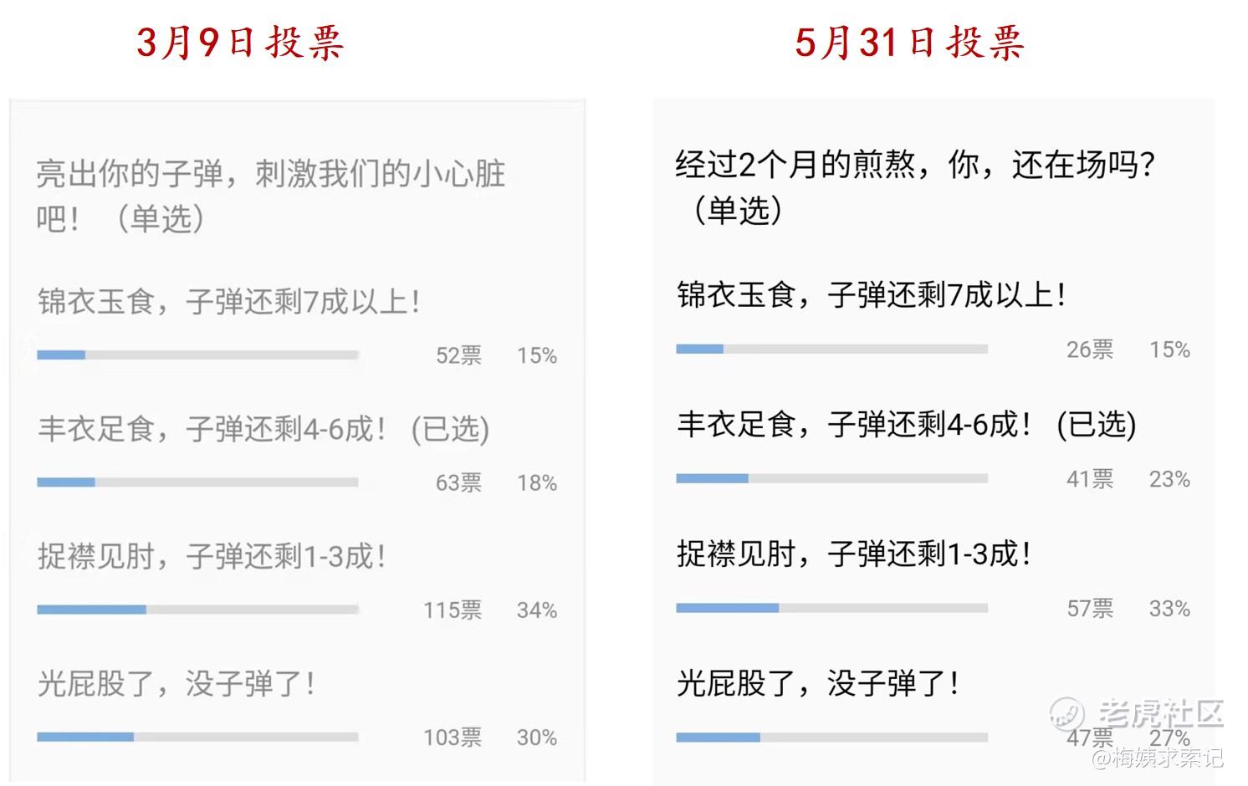The height and width of the screenshot is (786, 1248).
Task: Select 光屁股了 option in March 9 poll
Action: pos(176,684)
